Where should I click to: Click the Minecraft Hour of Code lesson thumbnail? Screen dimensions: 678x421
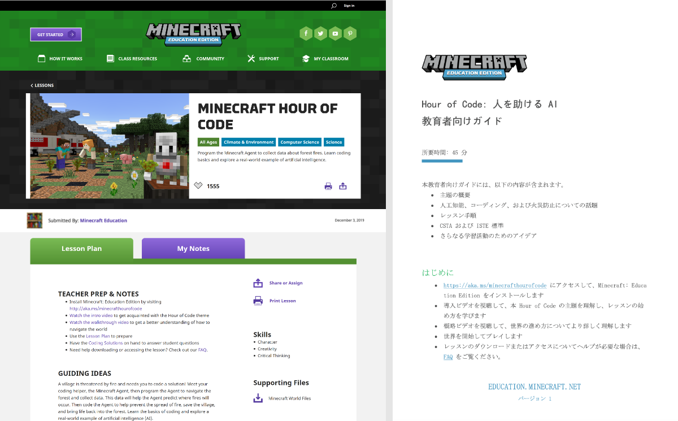tap(107, 146)
